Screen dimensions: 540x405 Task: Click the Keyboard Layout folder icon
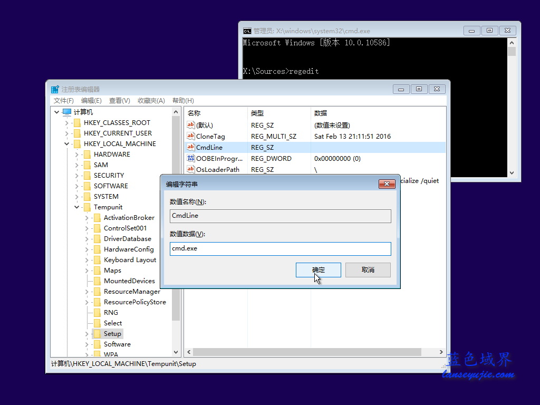point(98,260)
